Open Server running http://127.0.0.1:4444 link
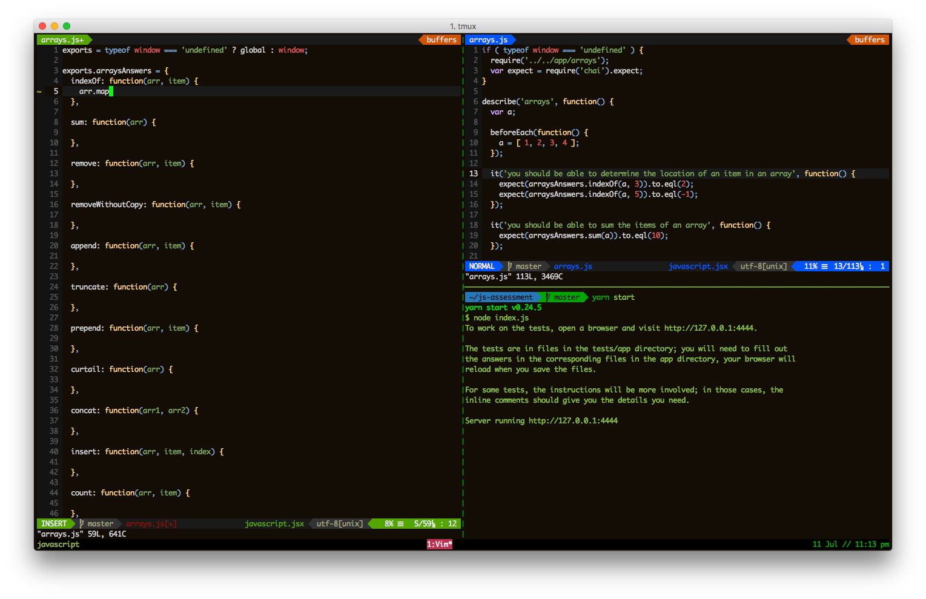This screenshot has width=926, height=599. click(x=573, y=421)
